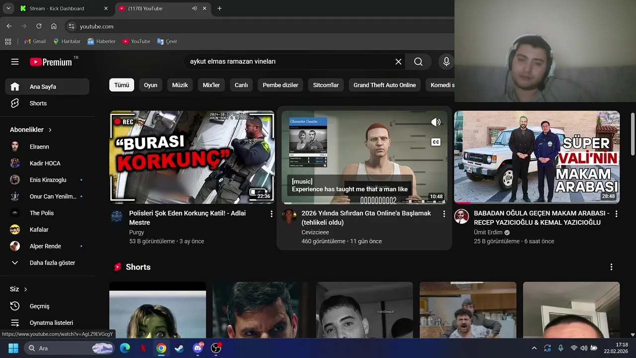The width and height of the screenshot is (636, 358).
Task: Go back with Chrome's back arrow
Action: pyautogui.click(x=9, y=26)
